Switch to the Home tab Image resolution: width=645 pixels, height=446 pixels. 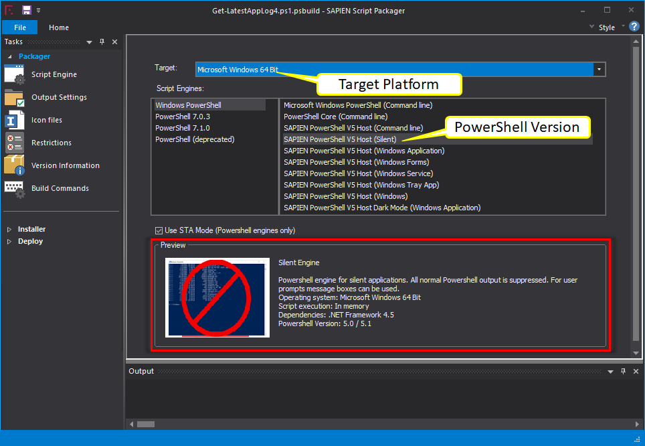(x=59, y=27)
